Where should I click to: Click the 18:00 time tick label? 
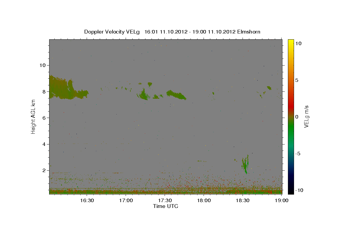pyautogui.click(x=204, y=201)
